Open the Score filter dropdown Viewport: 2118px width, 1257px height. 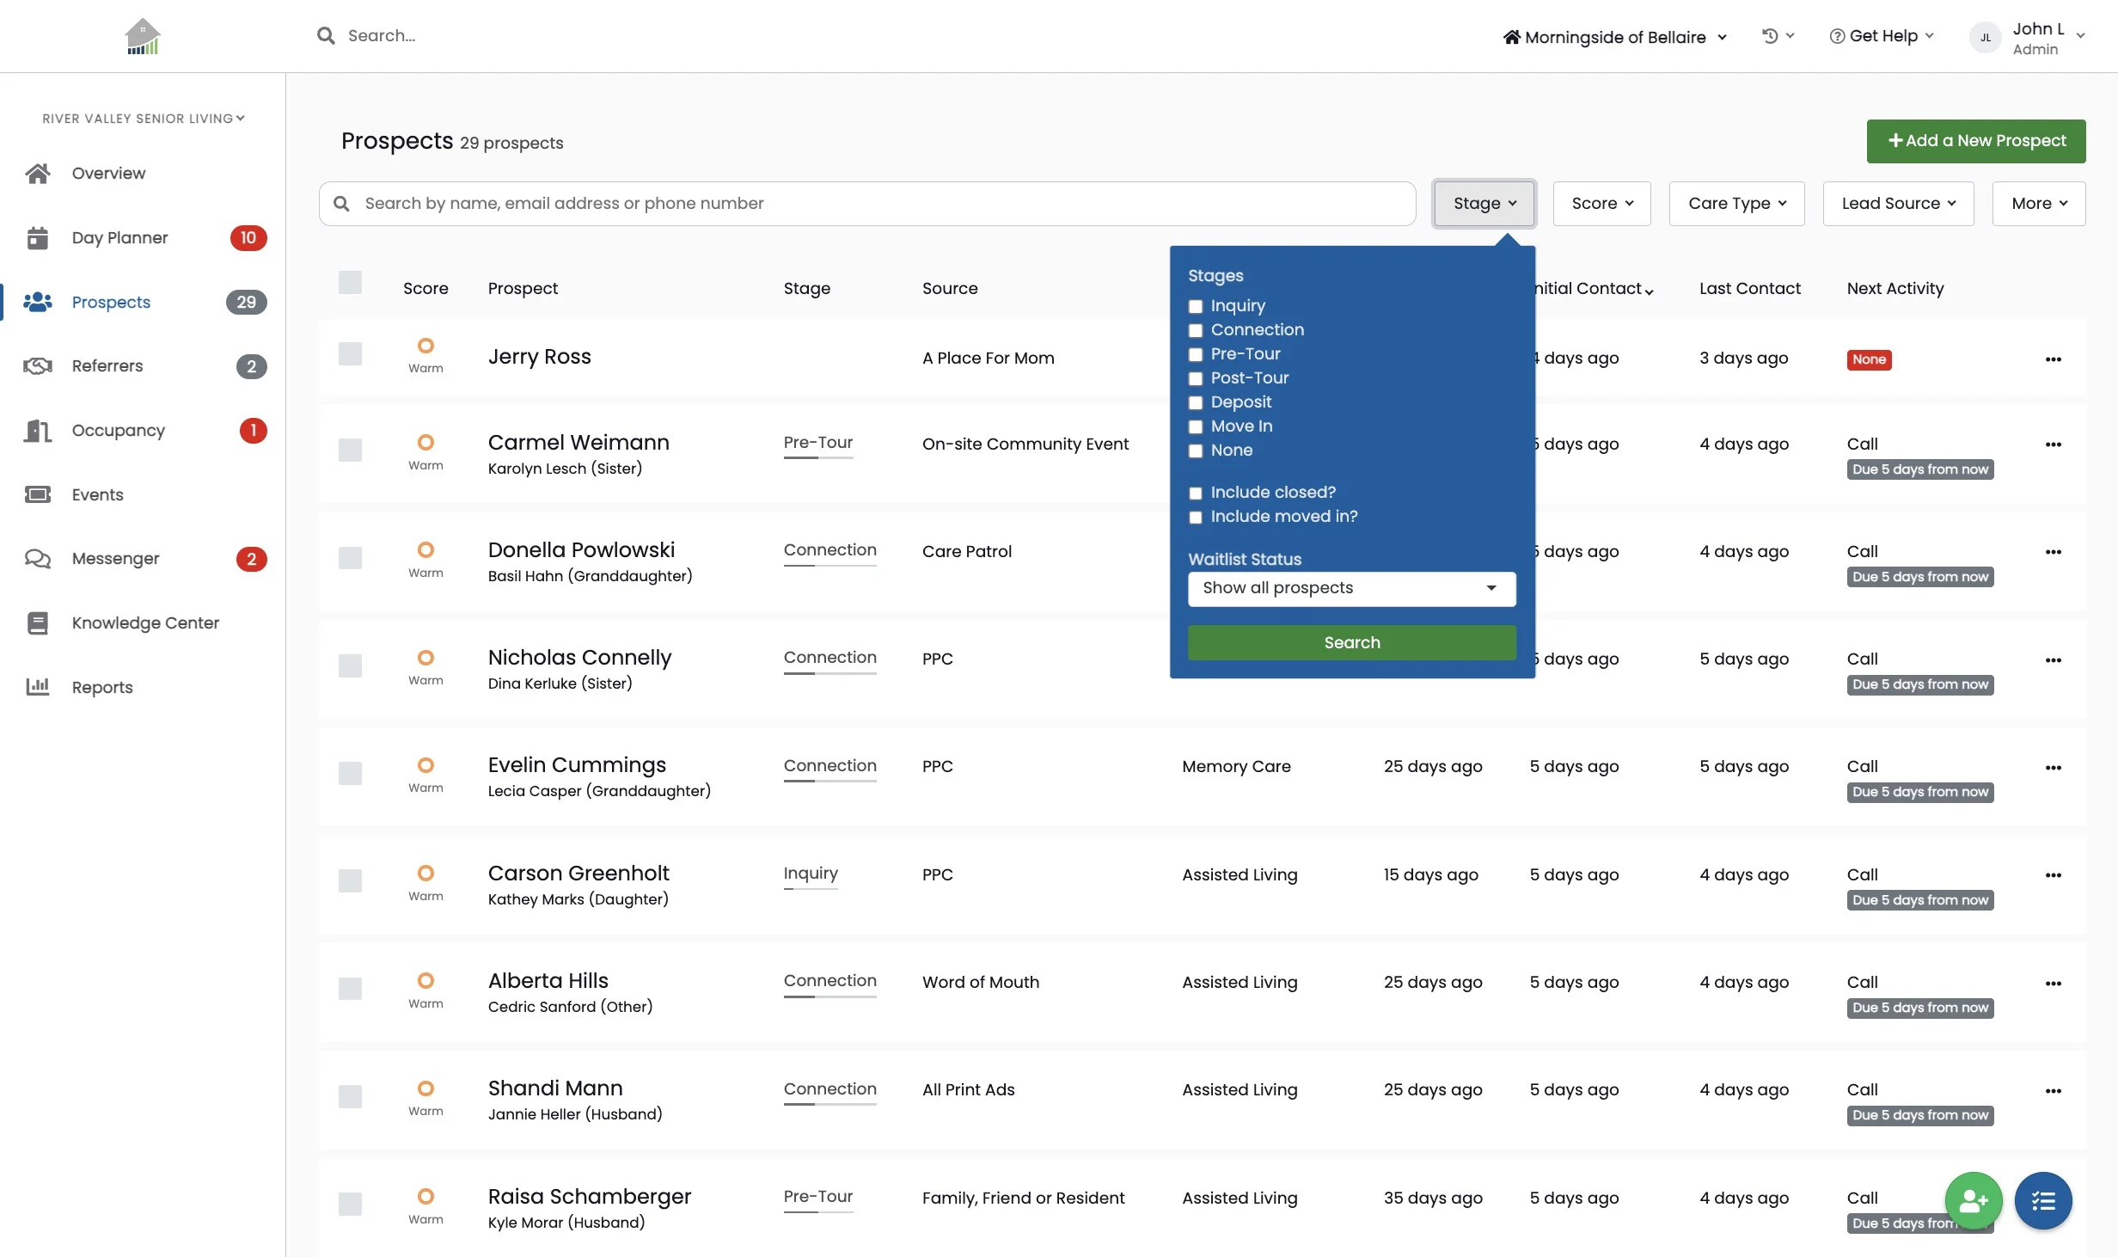pos(1601,204)
